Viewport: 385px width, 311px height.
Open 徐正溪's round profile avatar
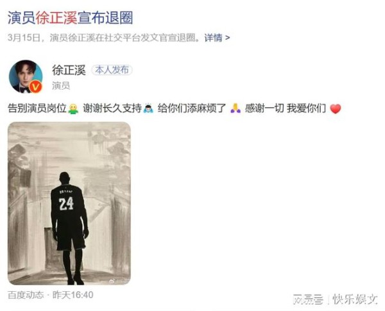26,76
